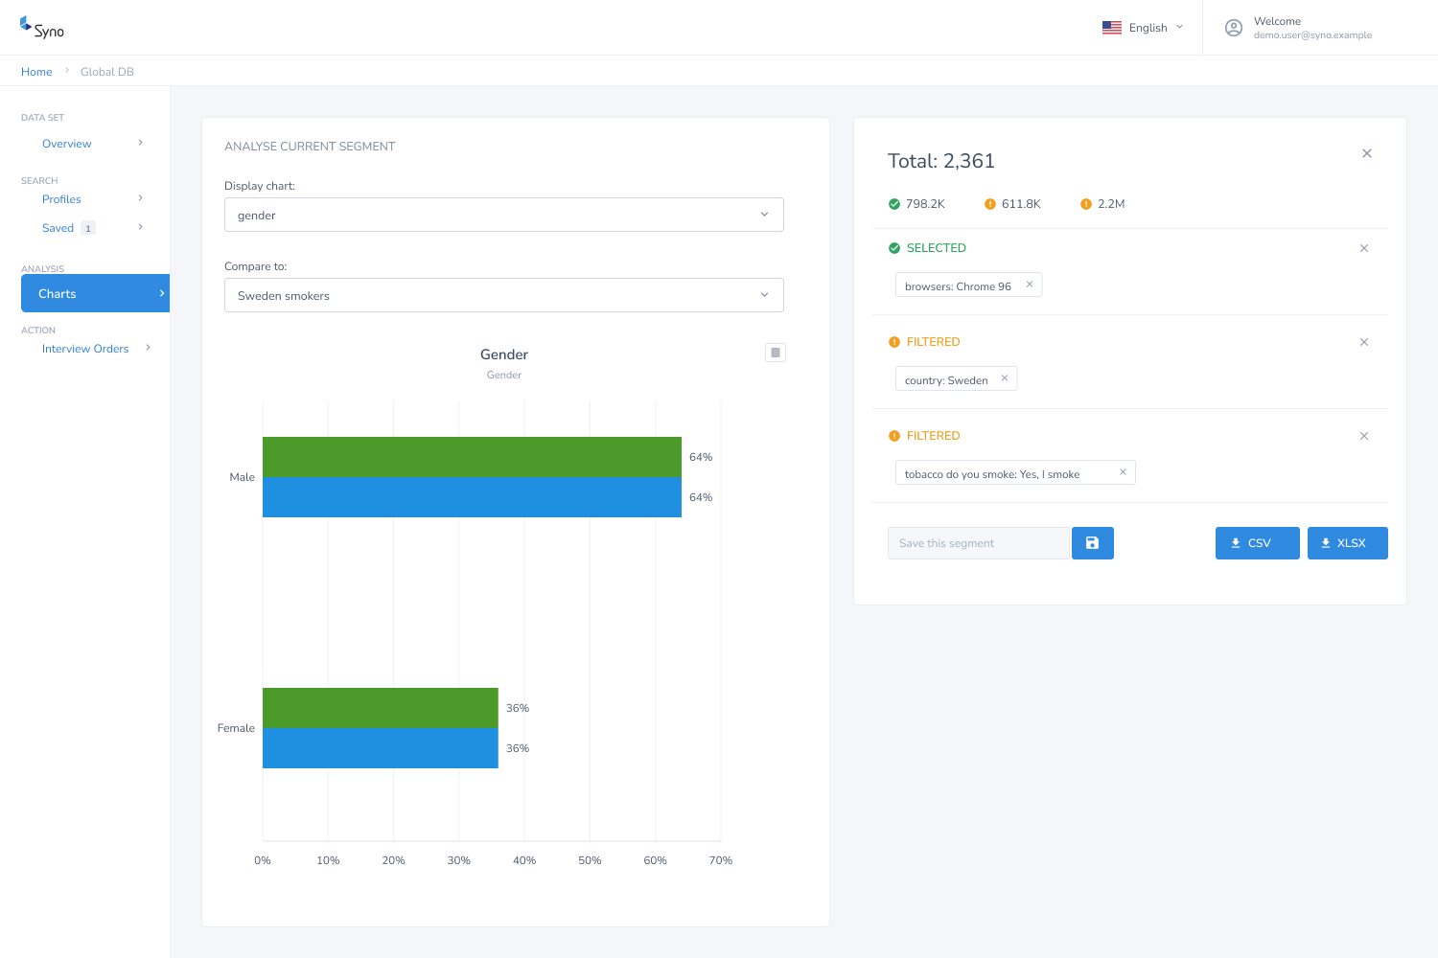1438x958 pixels.
Task: Expand the Saved chevron in sidebar
Action: click(x=141, y=227)
